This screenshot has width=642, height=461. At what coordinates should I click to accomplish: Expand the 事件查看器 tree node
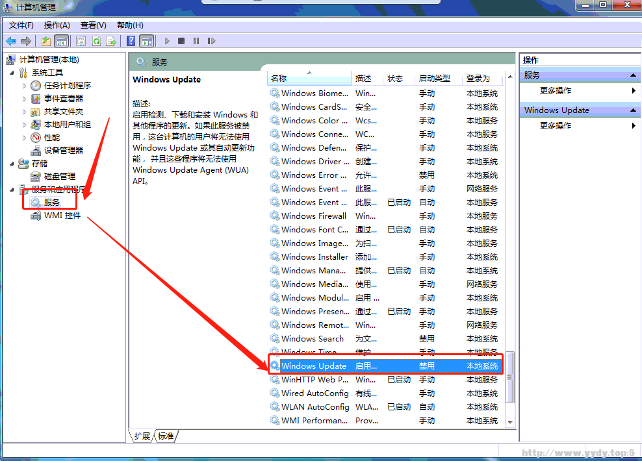(x=24, y=99)
